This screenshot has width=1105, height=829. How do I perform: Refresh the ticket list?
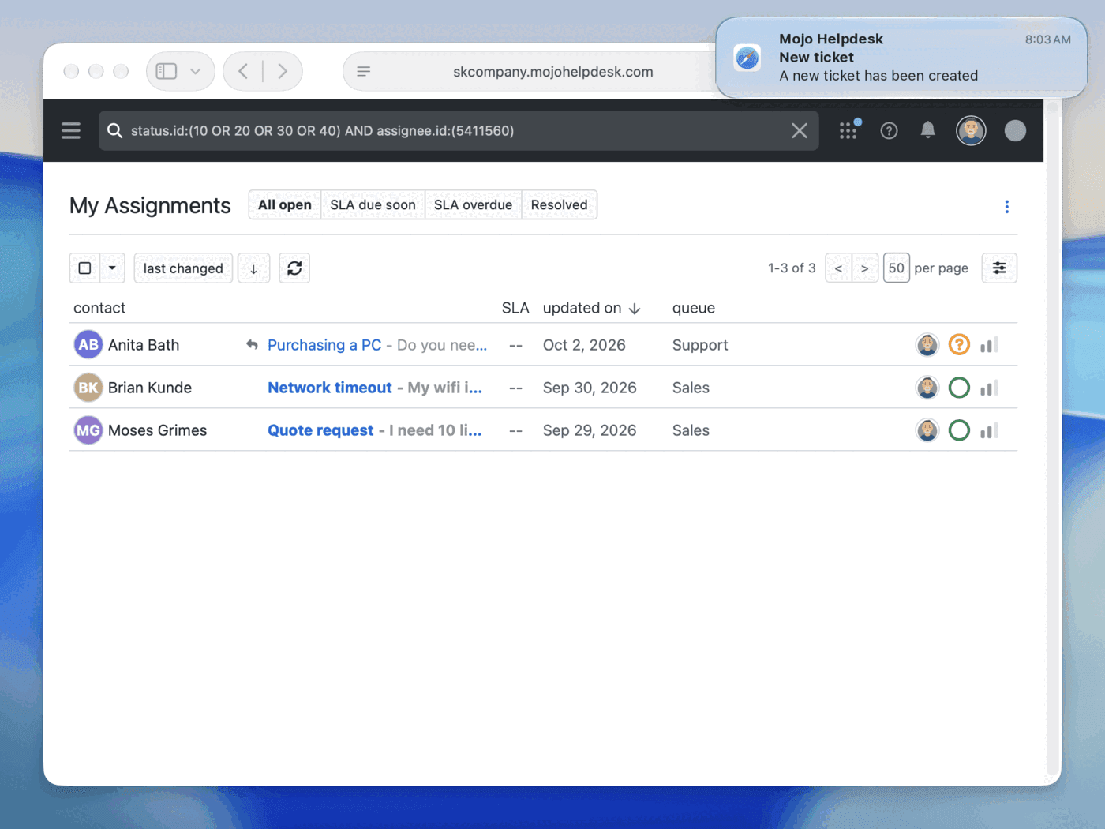(x=294, y=268)
